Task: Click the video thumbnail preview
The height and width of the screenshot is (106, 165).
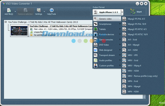Action: pos(19,31)
